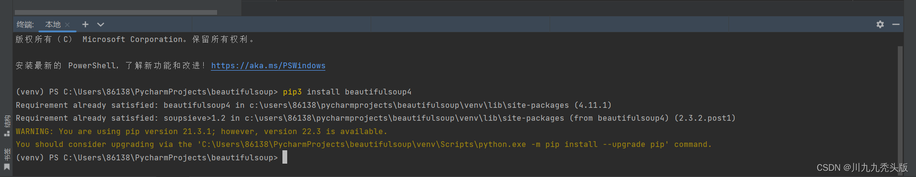
Task: Click the Microsoft Corporation copyright line
Action: [x=135, y=40]
